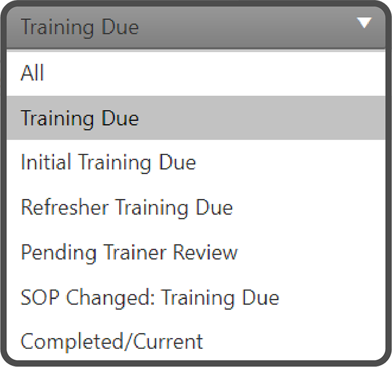Click the downward triangle in the header
This screenshot has height=367, width=392.
click(x=364, y=23)
